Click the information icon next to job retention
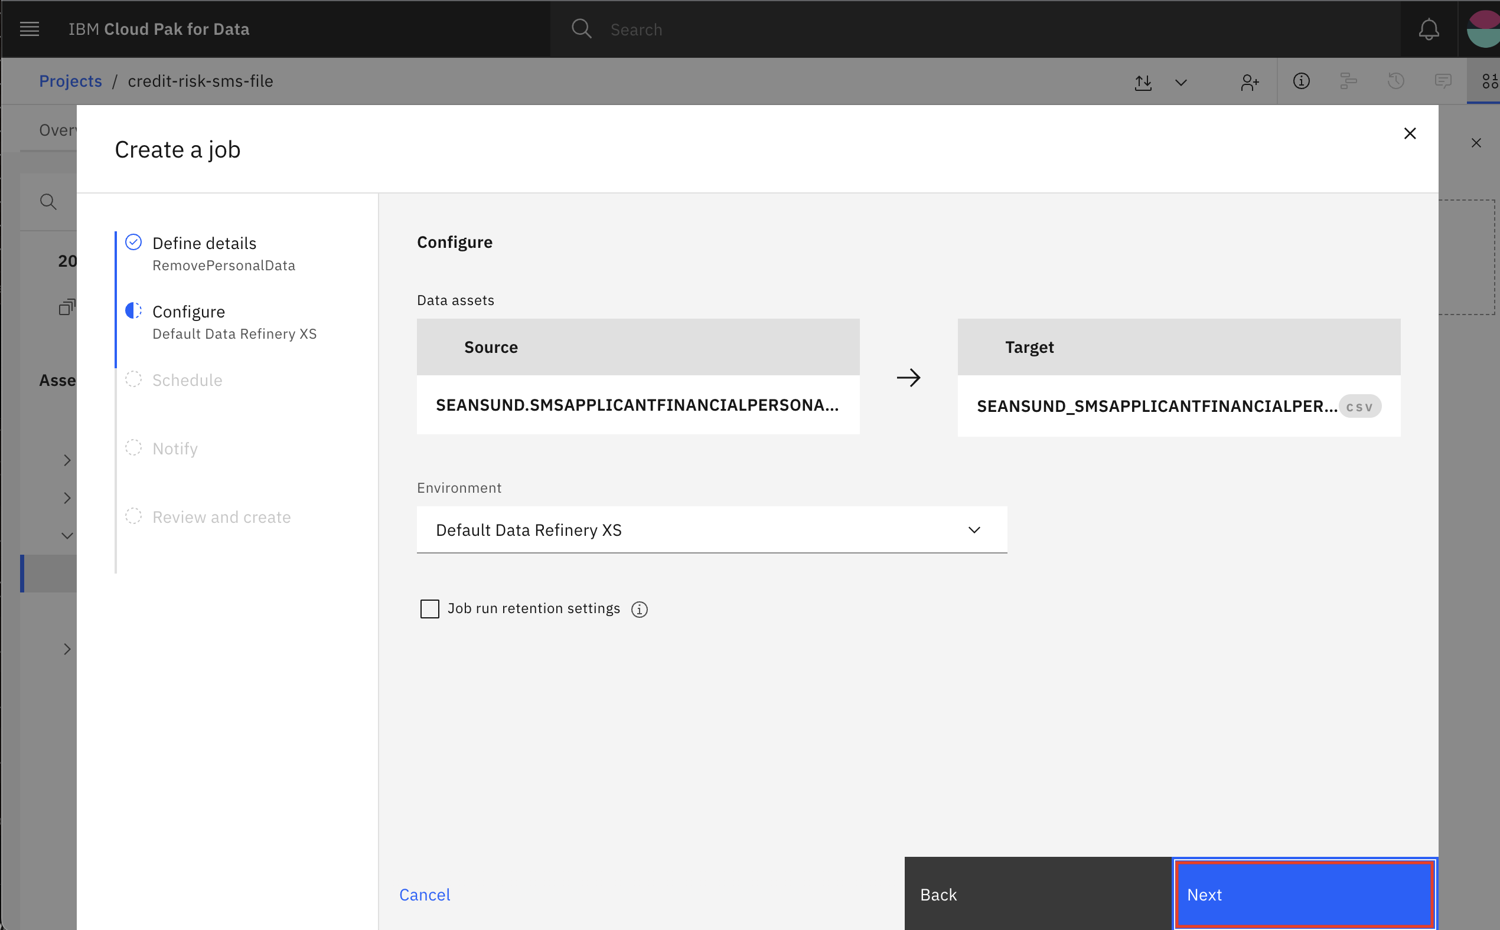This screenshot has width=1500, height=930. pos(640,608)
